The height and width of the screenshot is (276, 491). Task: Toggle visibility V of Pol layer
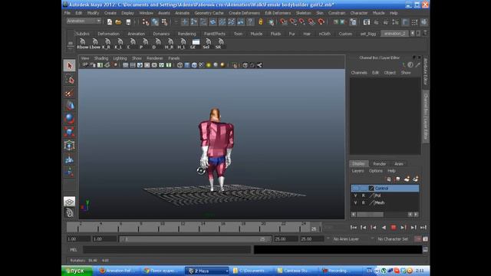(x=355, y=195)
